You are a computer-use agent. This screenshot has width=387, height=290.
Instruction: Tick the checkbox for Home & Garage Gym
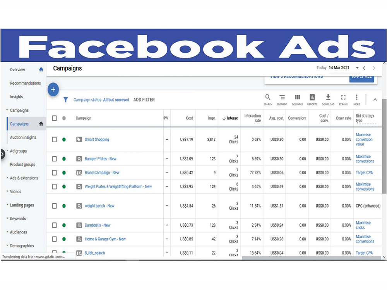[54, 239]
